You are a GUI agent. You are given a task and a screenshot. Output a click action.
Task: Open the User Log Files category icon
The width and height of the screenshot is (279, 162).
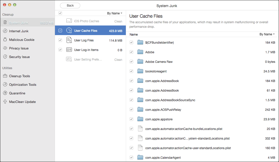pyautogui.click(x=69, y=40)
